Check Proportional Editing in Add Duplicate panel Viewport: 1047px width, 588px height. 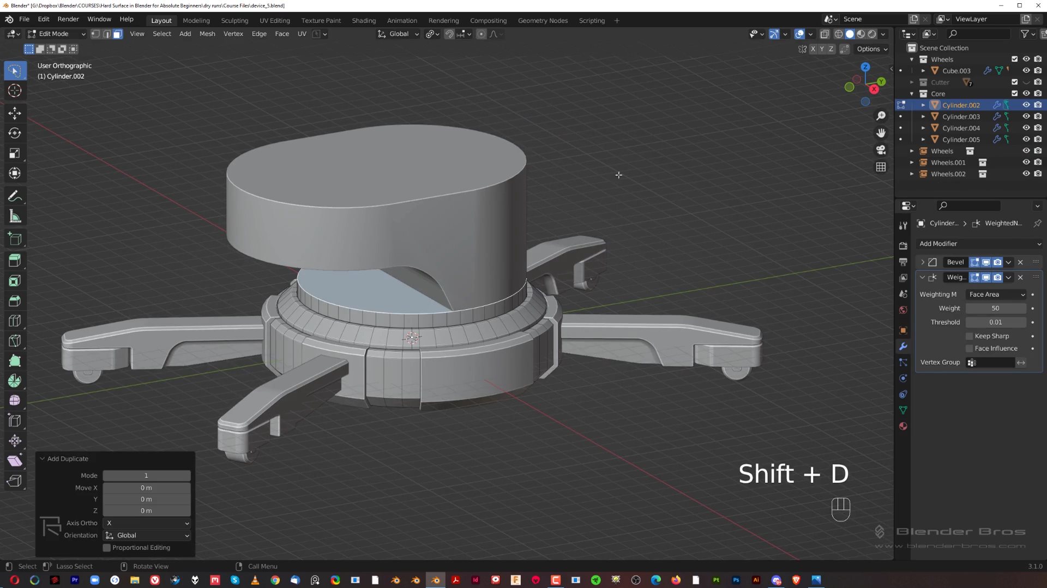pos(107,548)
